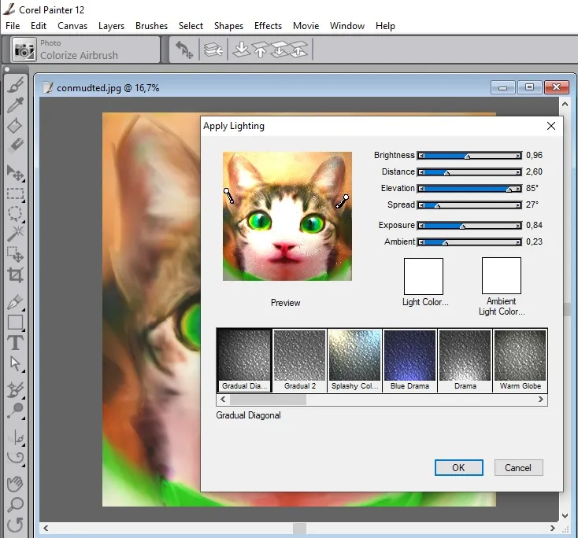
Task: Select the Layer Adjuster tool
Action: (x=15, y=173)
